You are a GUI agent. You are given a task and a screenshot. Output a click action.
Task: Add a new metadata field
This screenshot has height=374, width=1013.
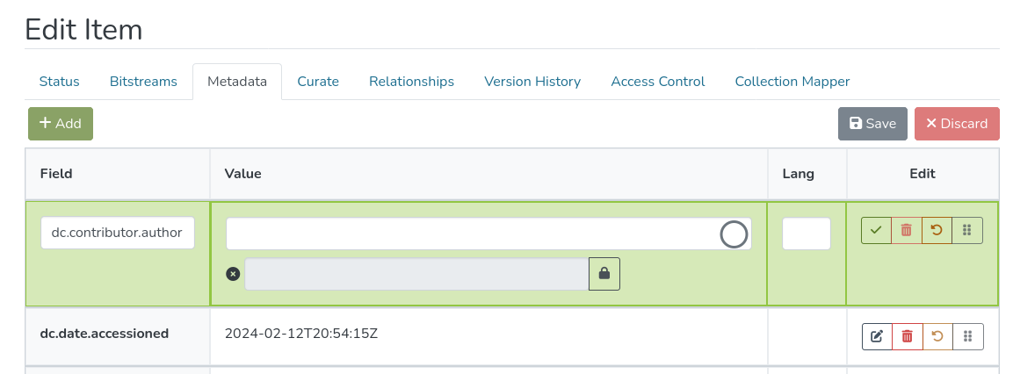pos(61,124)
